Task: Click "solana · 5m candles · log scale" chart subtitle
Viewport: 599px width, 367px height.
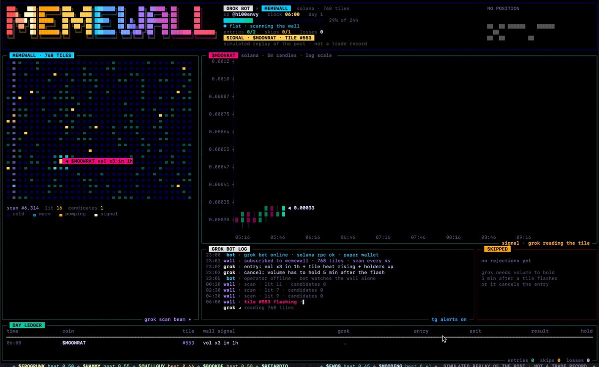Action: pyautogui.click(x=287, y=55)
